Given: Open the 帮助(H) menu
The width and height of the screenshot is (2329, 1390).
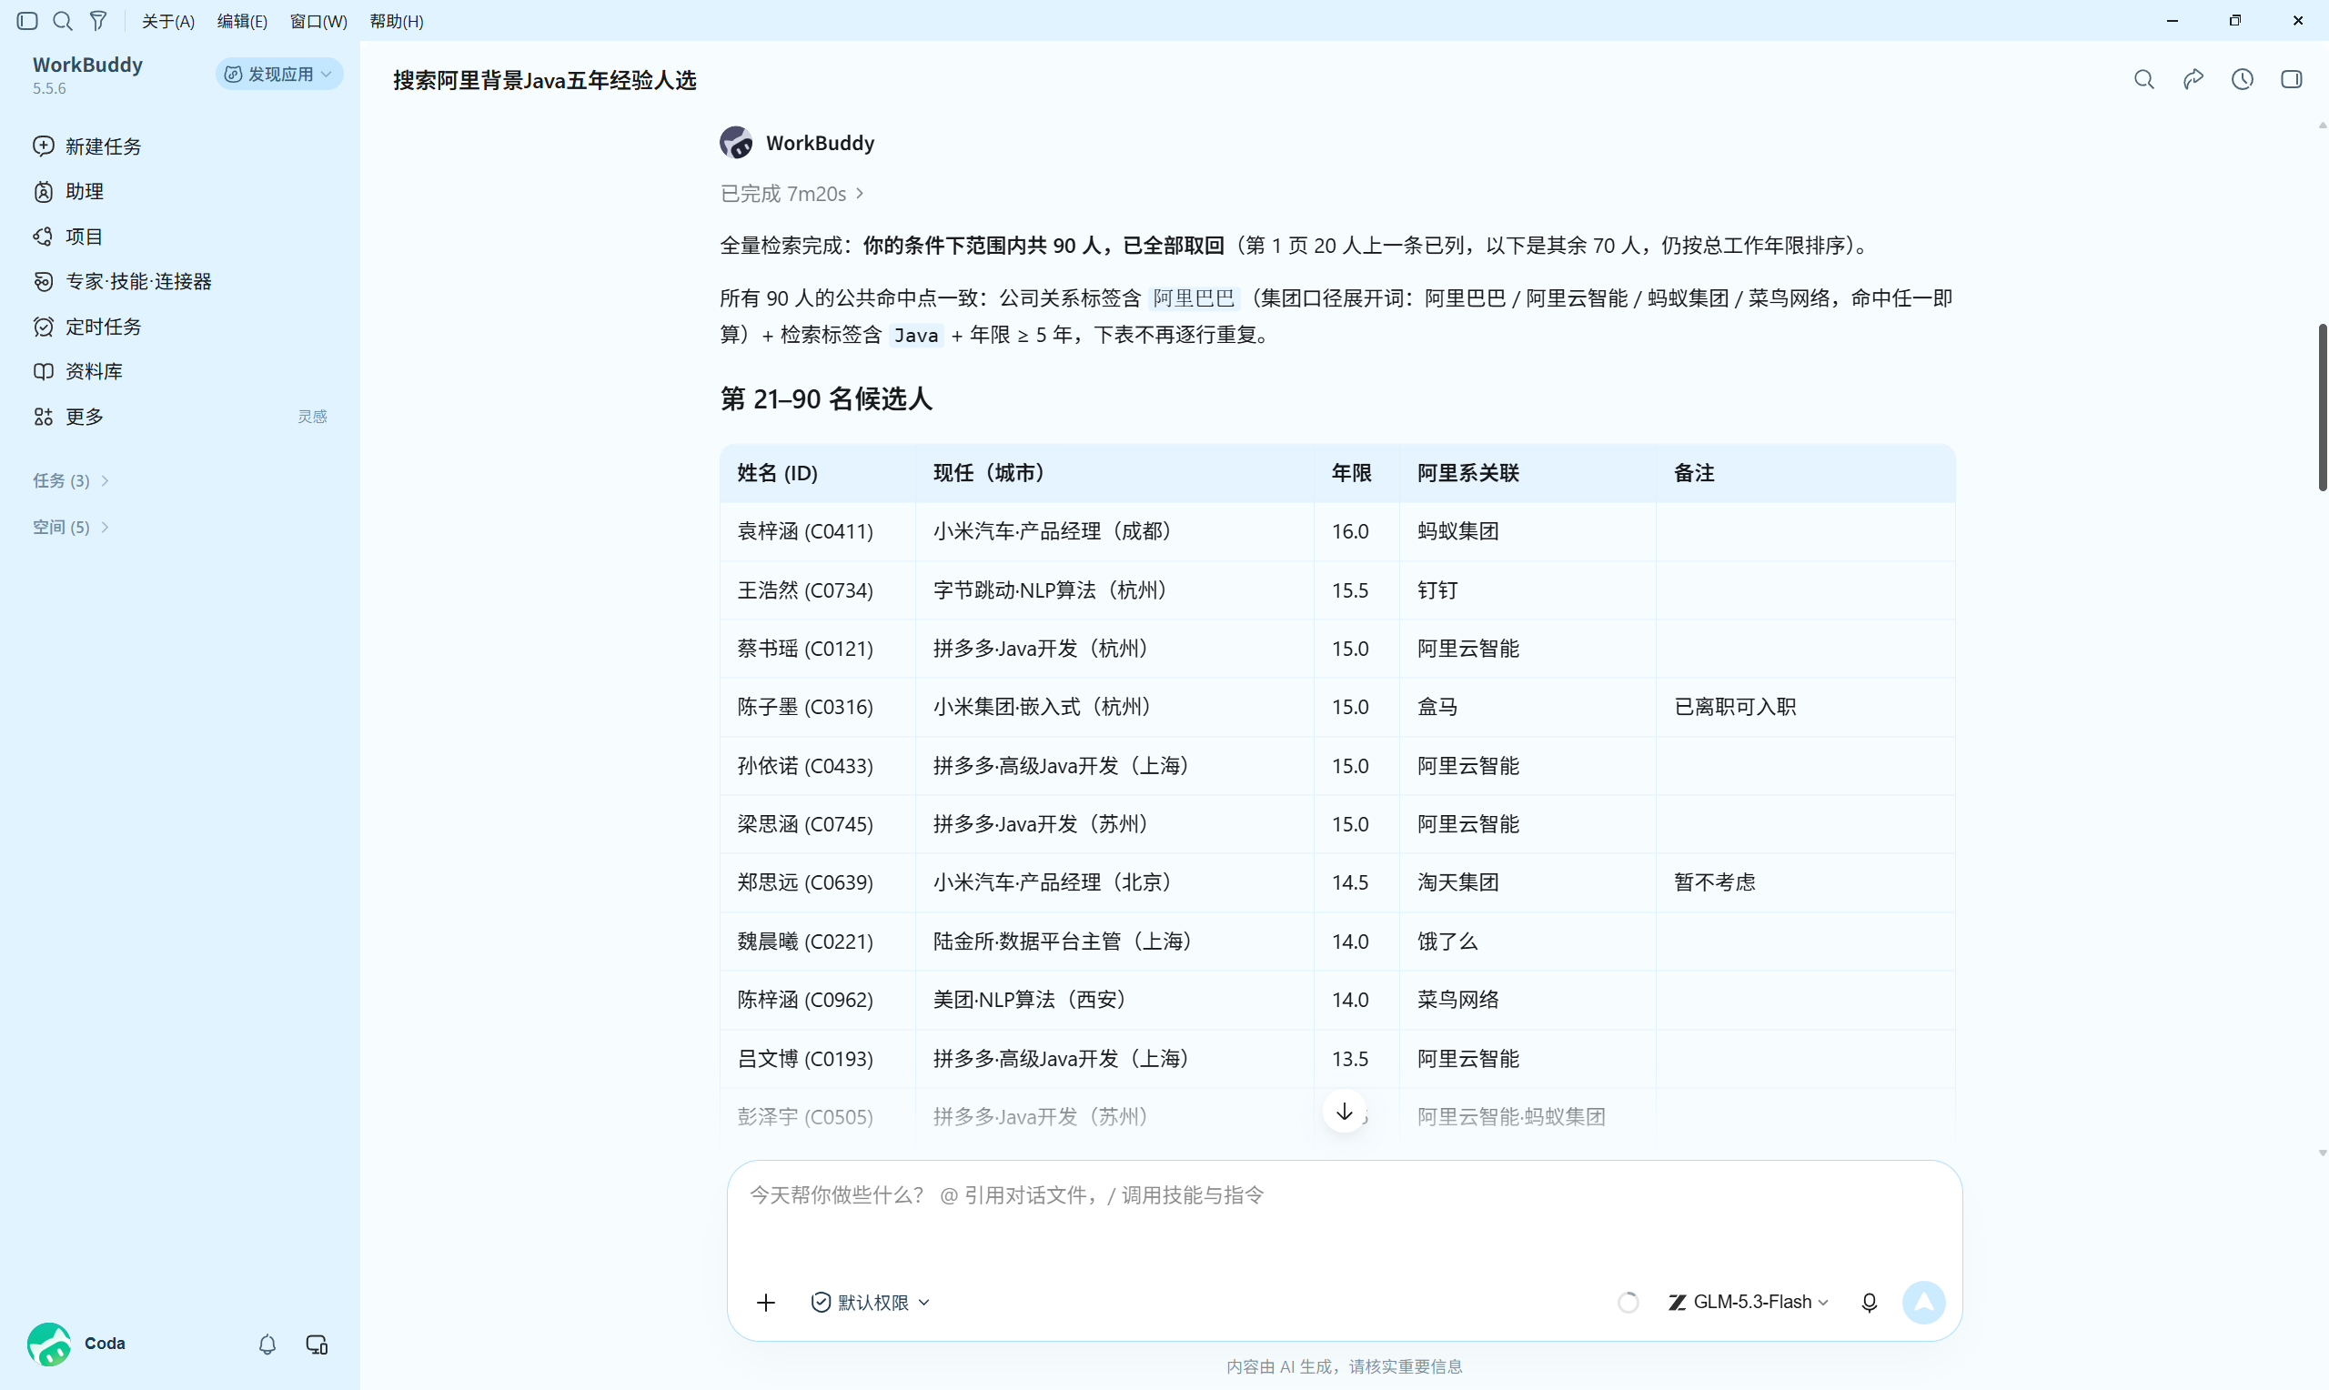Looking at the screenshot, I should click(396, 21).
